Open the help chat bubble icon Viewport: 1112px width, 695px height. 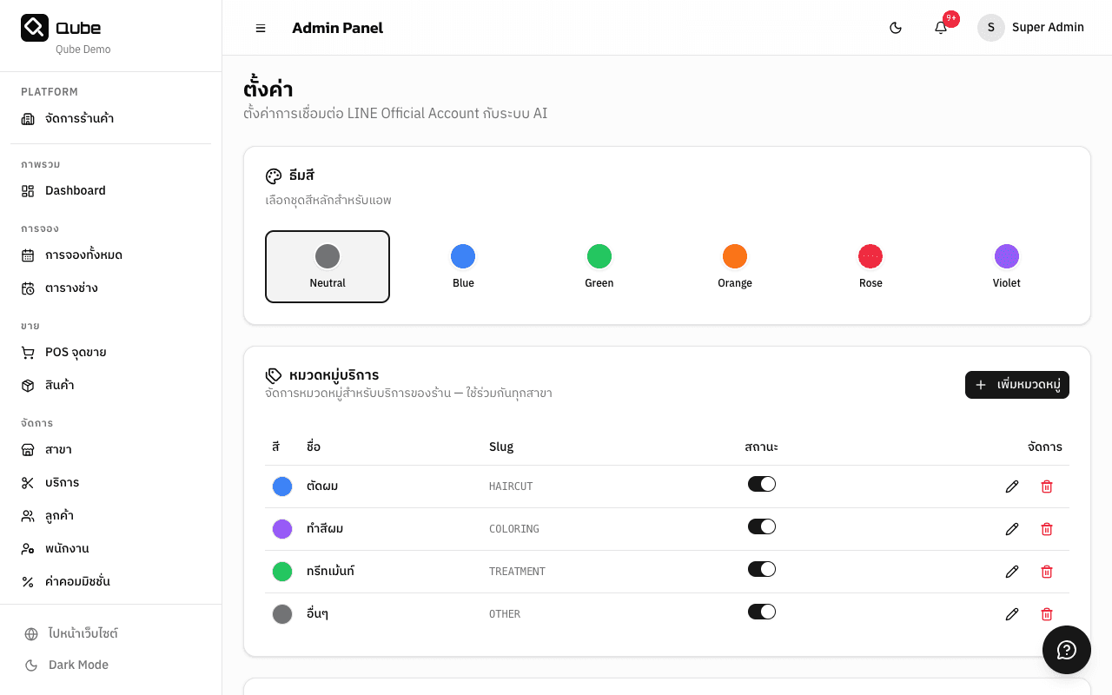tap(1066, 650)
